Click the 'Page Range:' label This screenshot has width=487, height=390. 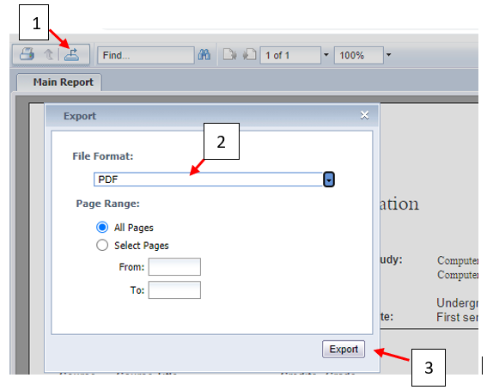pos(107,204)
